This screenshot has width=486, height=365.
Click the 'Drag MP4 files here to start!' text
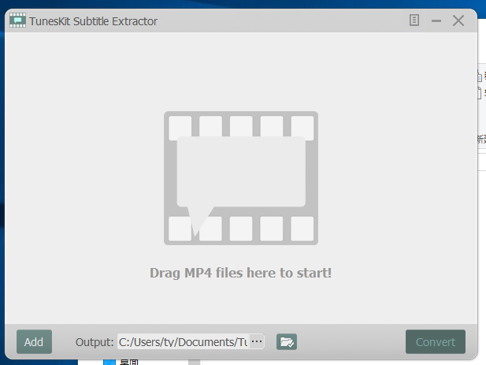(x=240, y=273)
